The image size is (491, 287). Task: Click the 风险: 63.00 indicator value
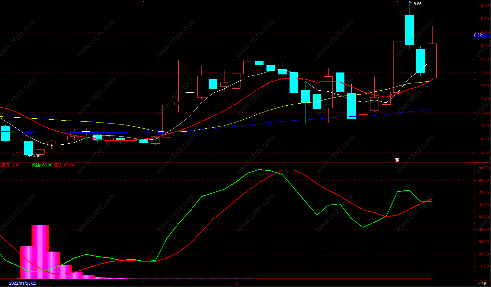click(42, 165)
